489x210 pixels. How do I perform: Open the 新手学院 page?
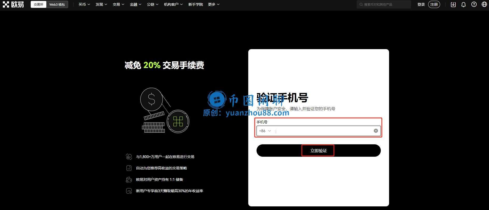(x=195, y=4)
